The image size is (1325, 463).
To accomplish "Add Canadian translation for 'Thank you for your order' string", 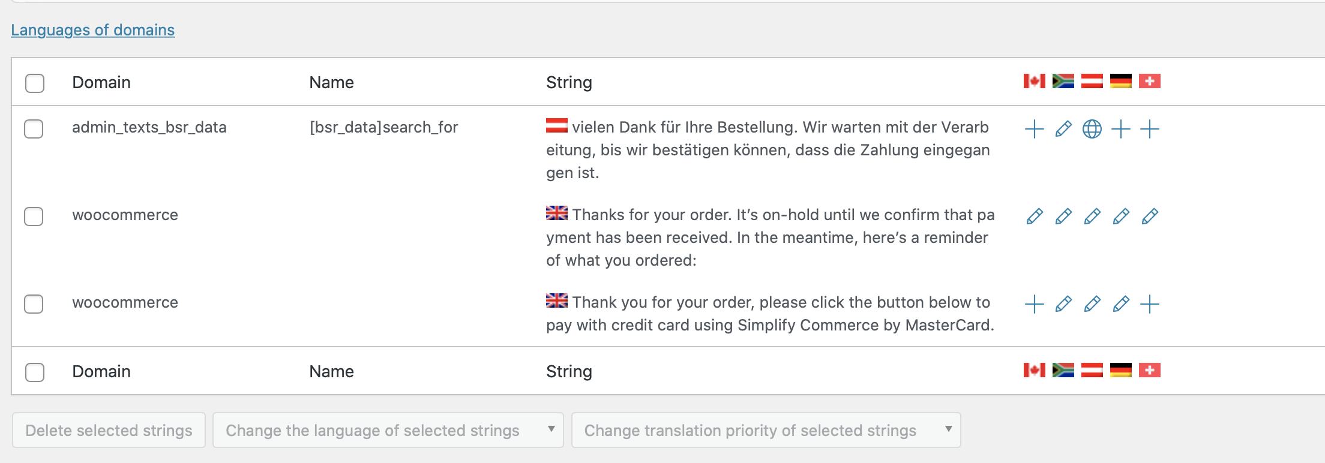I will [1035, 304].
